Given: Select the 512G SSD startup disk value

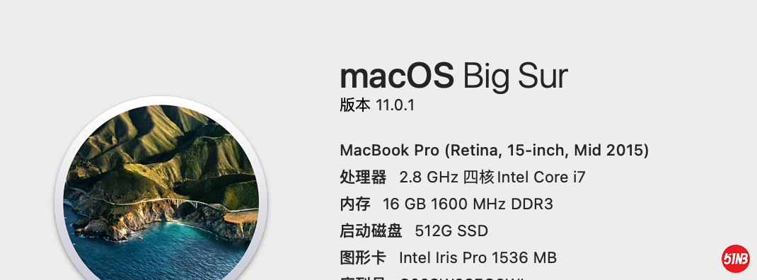Looking at the screenshot, I should pos(451,231).
